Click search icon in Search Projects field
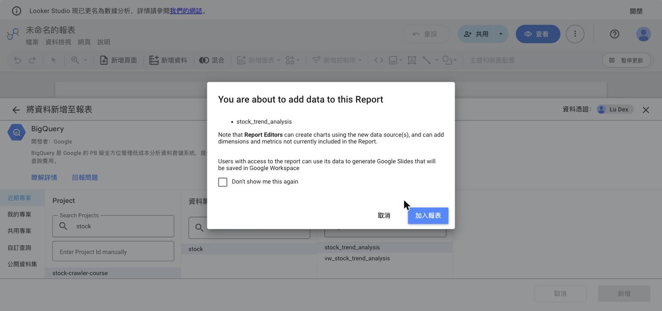 (x=63, y=226)
